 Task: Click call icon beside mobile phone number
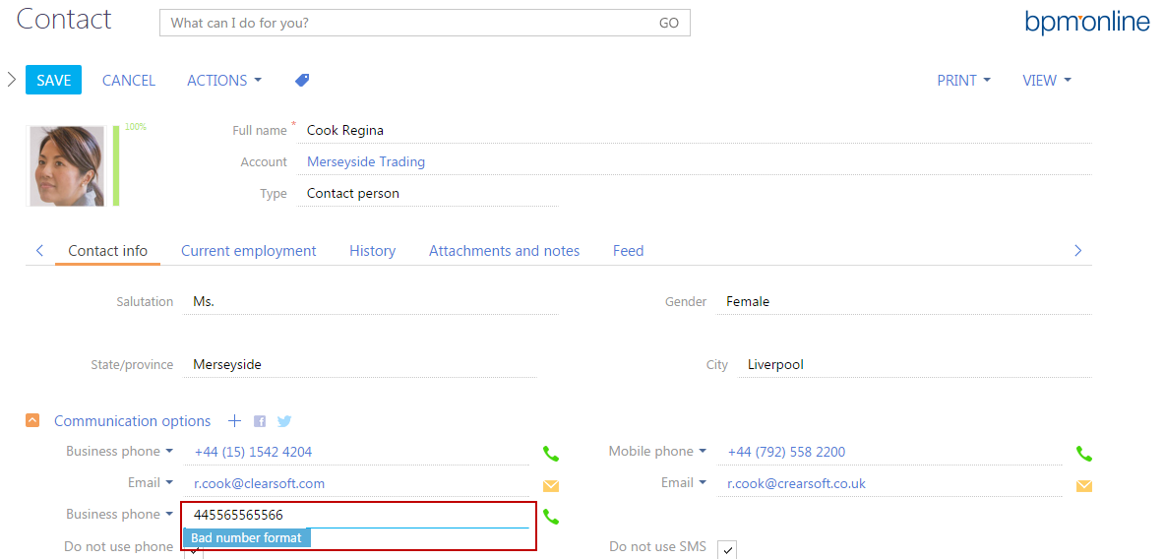pos(1083,454)
